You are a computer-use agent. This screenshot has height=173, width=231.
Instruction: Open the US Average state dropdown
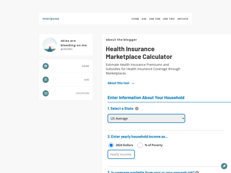146,118
